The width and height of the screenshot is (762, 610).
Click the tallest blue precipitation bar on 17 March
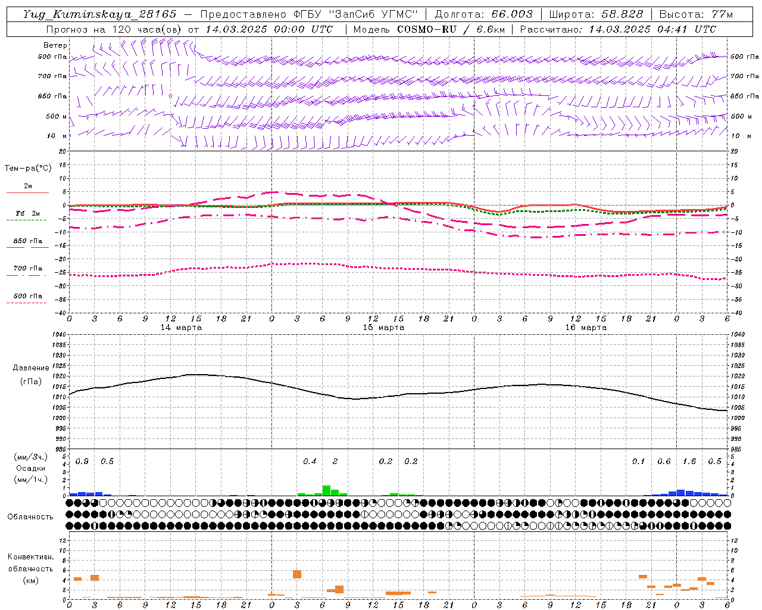pos(681,493)
